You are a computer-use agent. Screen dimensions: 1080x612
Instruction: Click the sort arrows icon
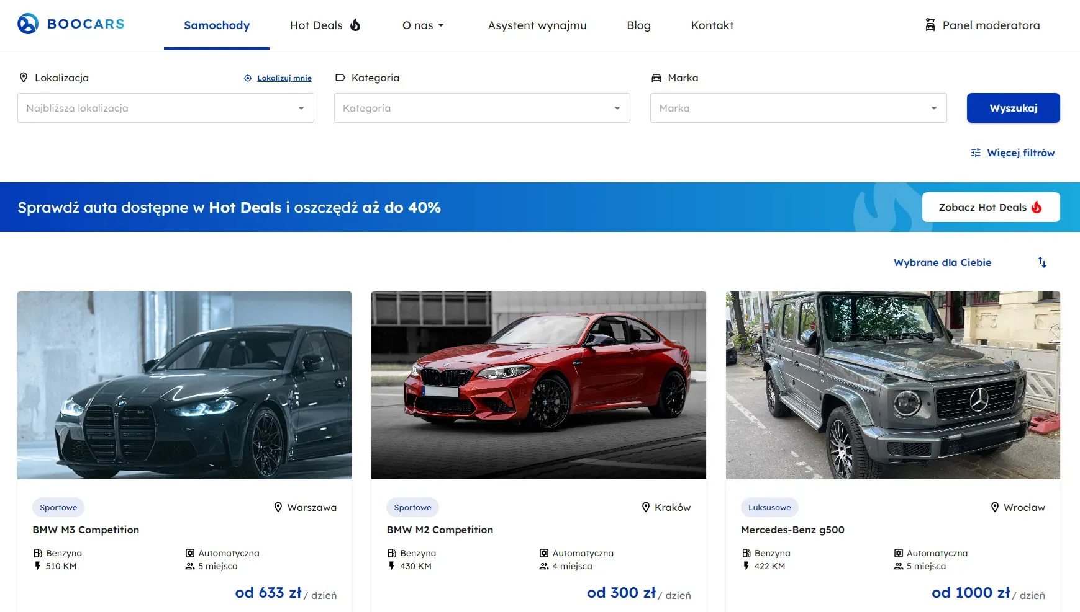(x=1042, y=262)
